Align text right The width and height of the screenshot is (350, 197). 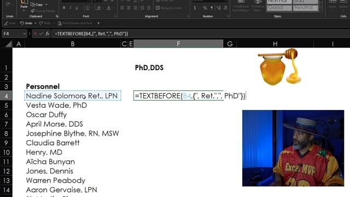click(135, 8)
